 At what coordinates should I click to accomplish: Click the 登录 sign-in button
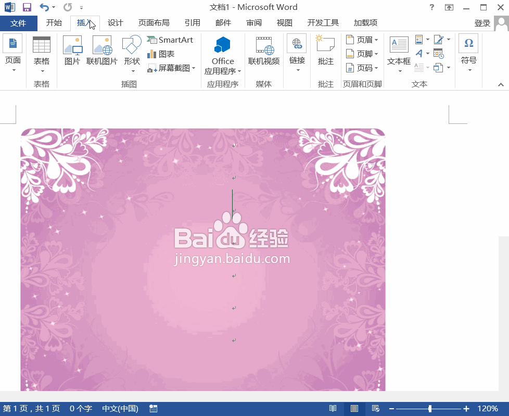[482, 22]
